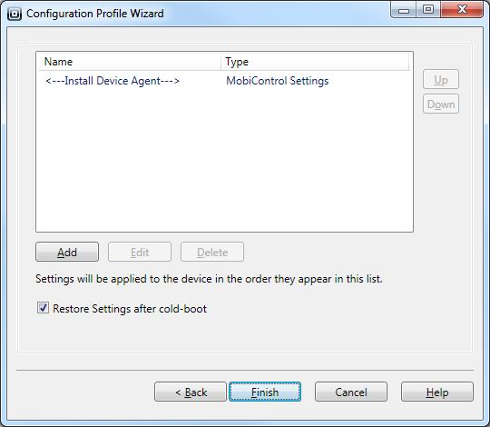Move the item with the Up button

click(441, 79)
